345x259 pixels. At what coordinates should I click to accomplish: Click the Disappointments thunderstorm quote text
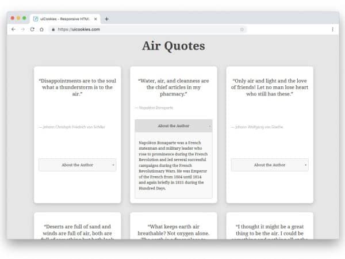[78, 87]
